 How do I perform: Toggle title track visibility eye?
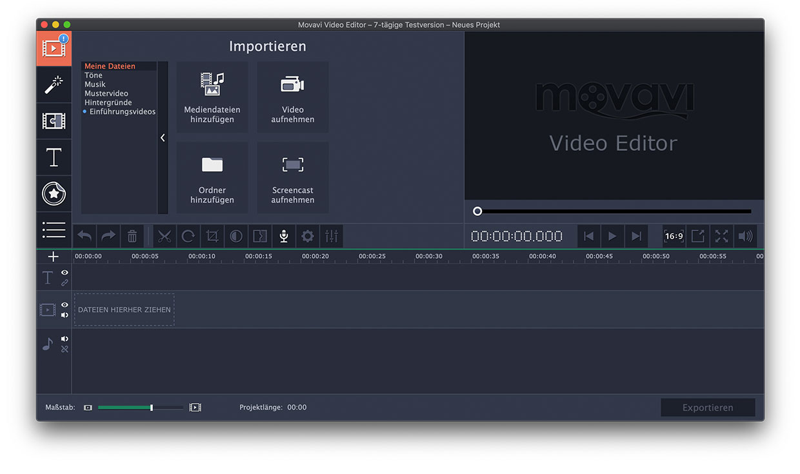65,273
